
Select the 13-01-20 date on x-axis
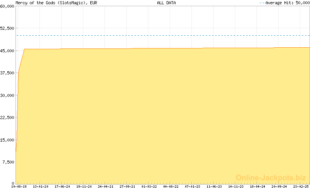pyautogui.click(x=40, y=187)
